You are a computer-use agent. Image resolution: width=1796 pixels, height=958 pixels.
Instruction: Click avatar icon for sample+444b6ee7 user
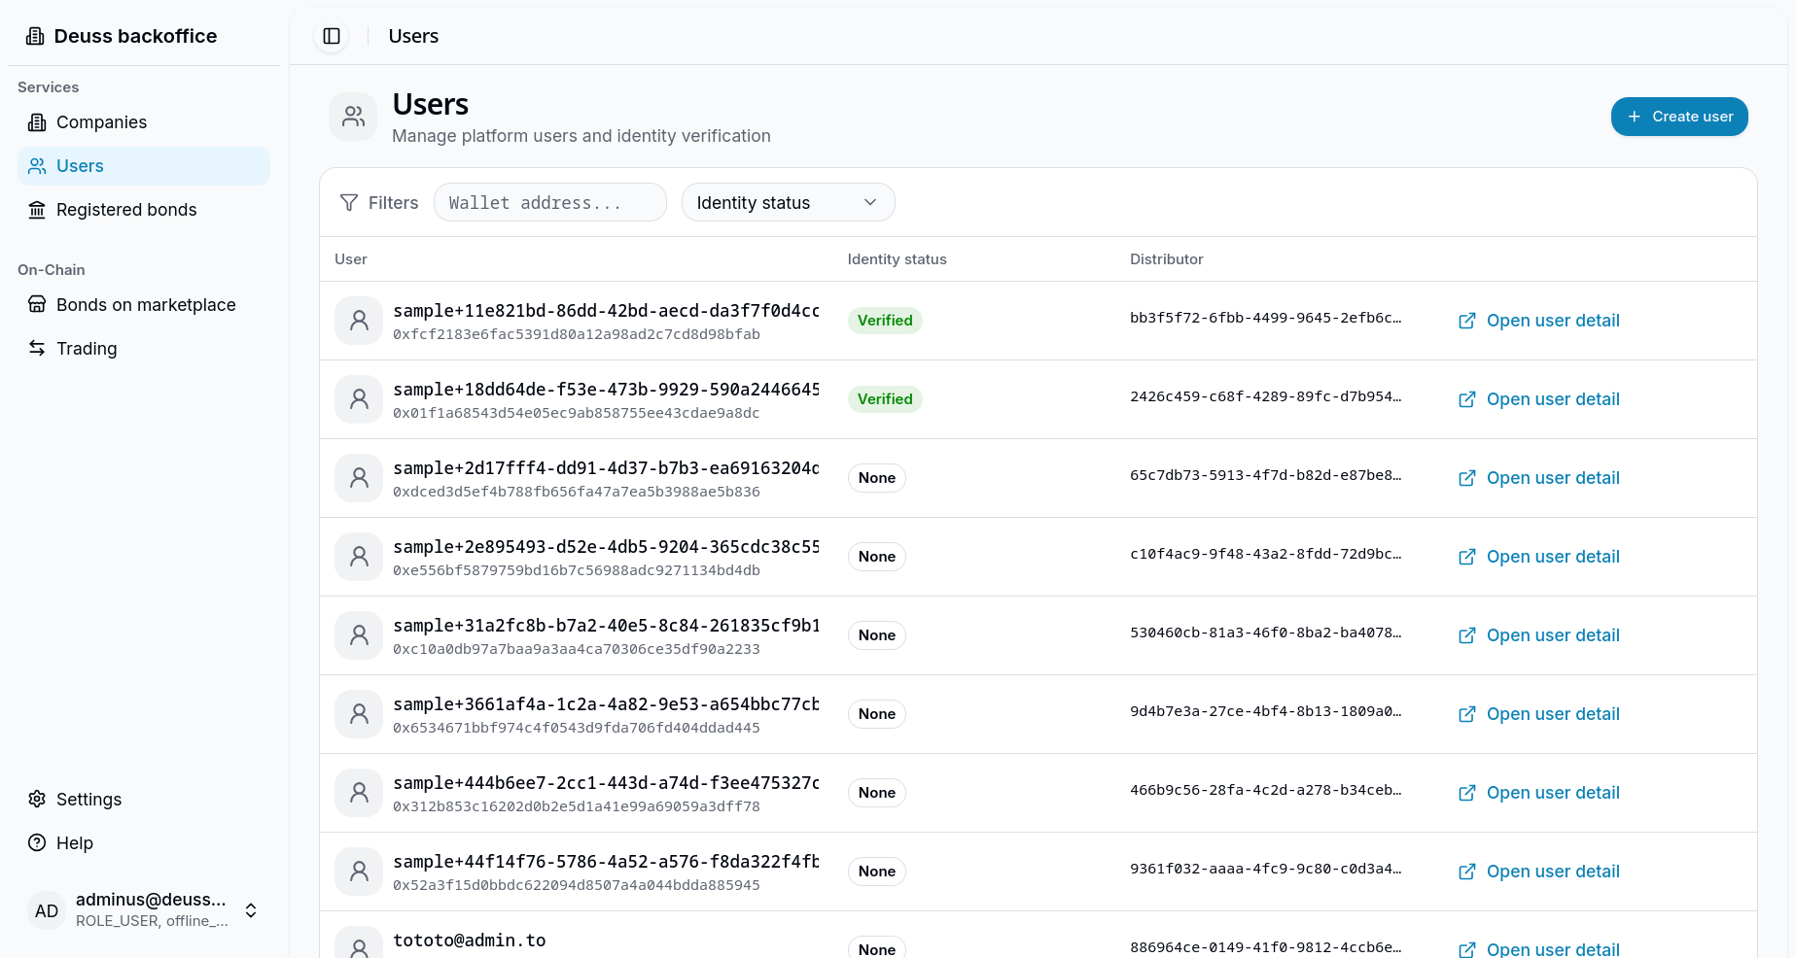click(x=359, y=793)
